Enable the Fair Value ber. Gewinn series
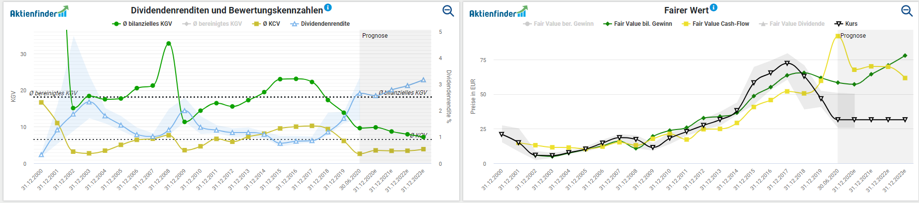919x203 pixels. tap(559, 24)
